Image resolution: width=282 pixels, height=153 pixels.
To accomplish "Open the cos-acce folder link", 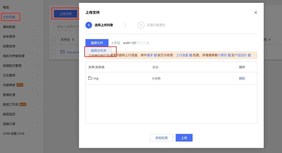I will point(73,52).
